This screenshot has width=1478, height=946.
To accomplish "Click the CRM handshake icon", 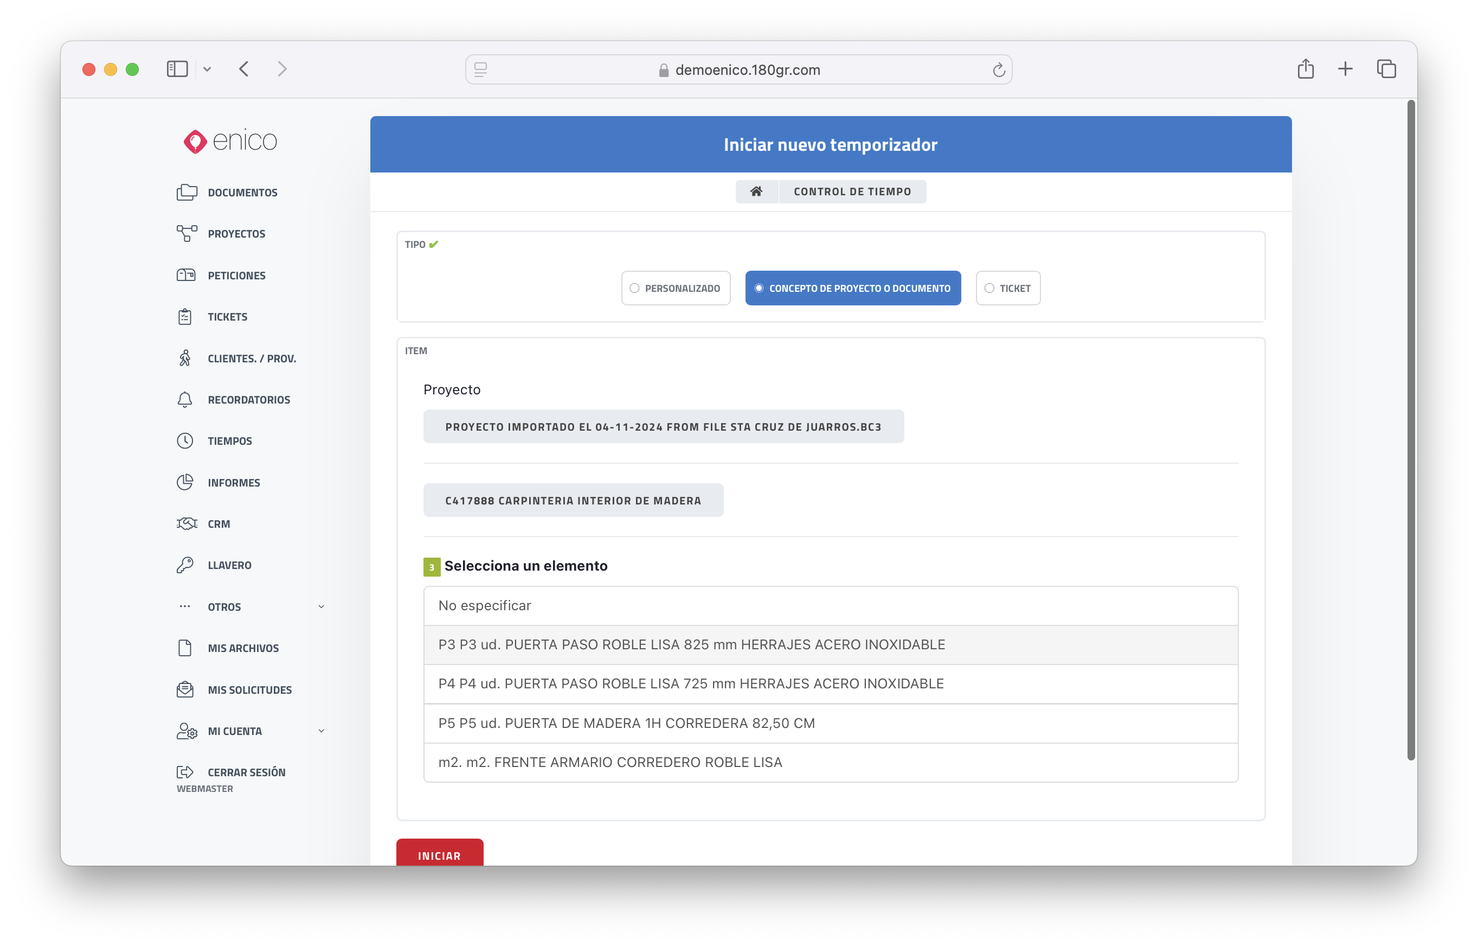I will coord(186,524).
